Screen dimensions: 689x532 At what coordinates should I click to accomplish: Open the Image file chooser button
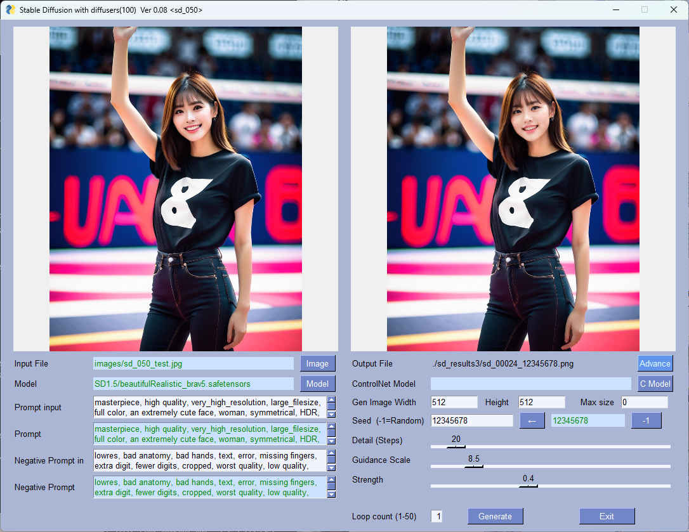[x=317, y=363]
